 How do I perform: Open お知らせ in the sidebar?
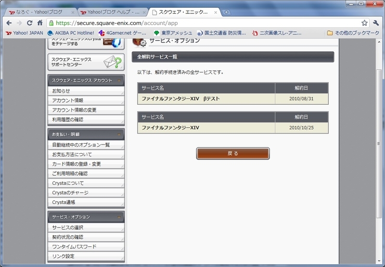click(x=86, y=91)
